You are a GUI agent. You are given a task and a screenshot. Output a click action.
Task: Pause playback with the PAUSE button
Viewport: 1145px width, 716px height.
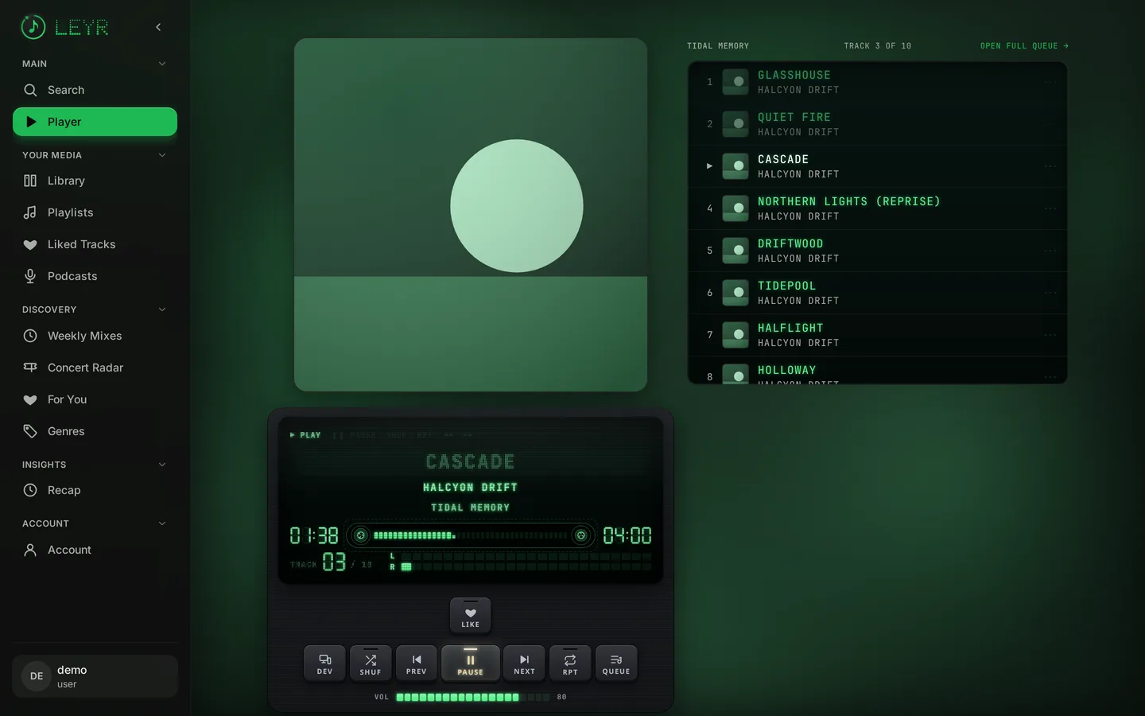[471, 663]
